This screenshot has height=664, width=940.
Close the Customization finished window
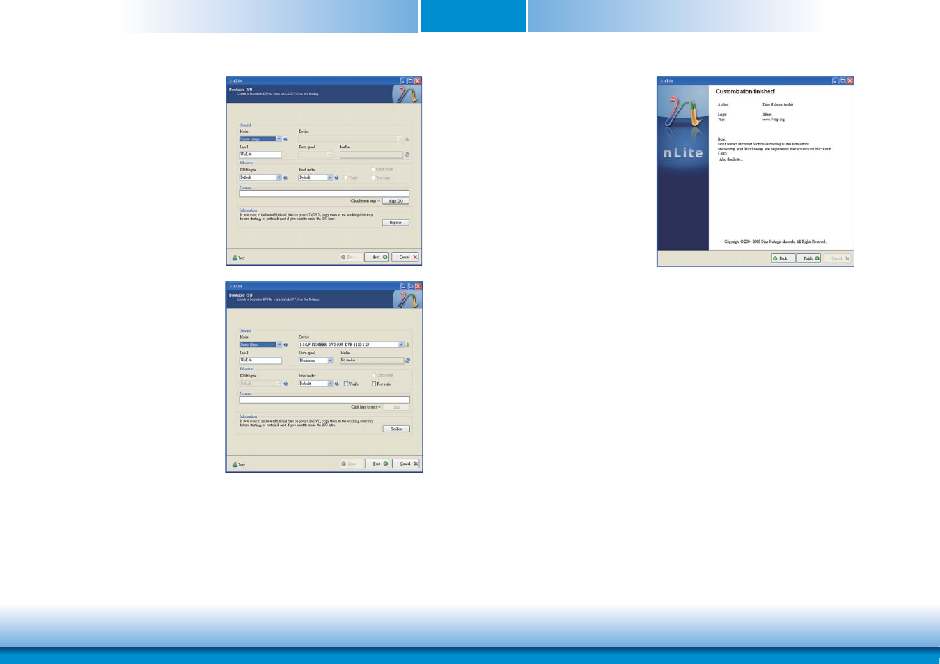coord(849,81)
